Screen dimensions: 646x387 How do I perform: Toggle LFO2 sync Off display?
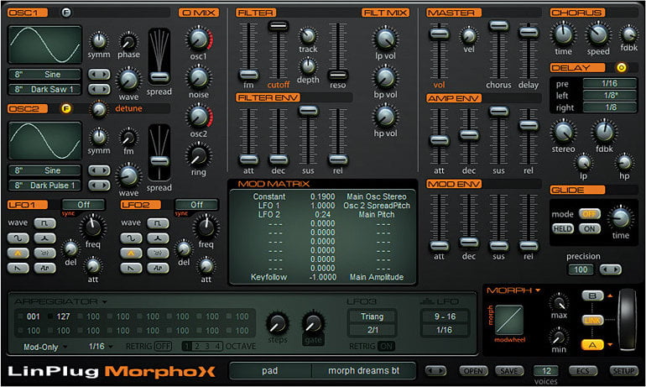tap(196, 205)
